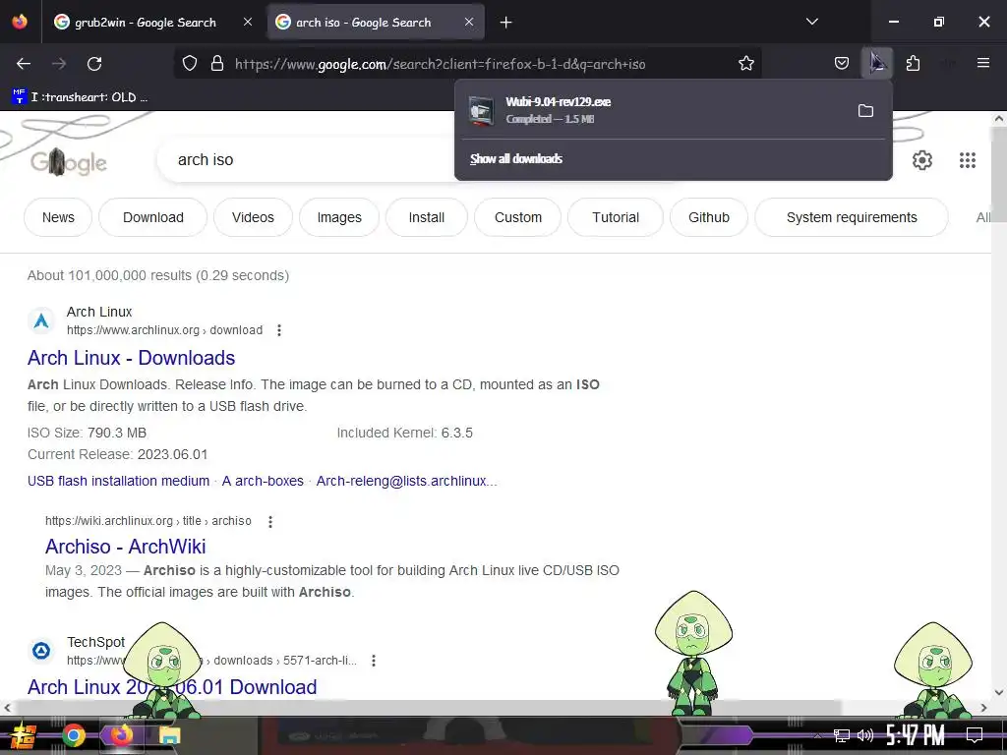Open network icon in system tray
The image size is (1007, 755).
pyautogui.click(x=842, y=735)
